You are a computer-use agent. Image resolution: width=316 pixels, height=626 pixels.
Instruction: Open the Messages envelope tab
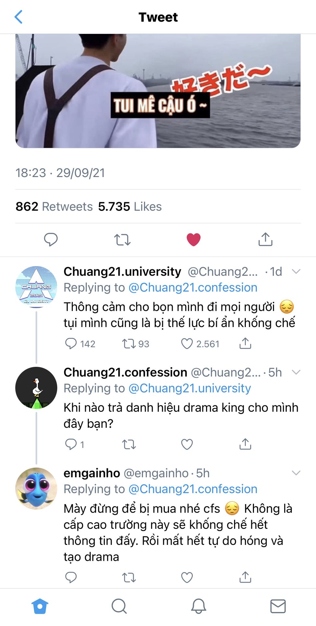(x=278, y=606)
